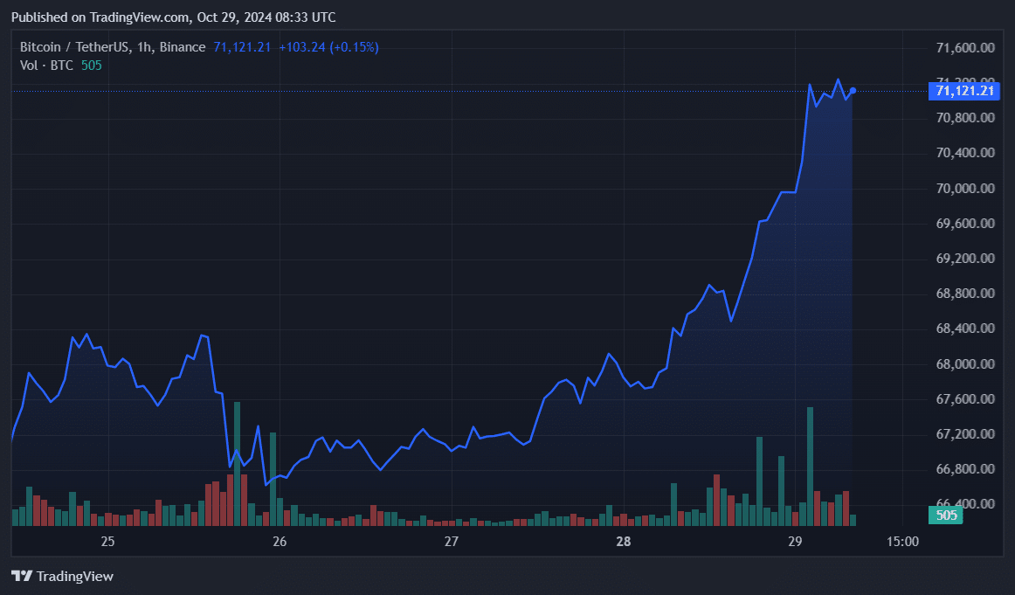This screenshot has width=1015, height=595.
Task: Click the 25 date label on time axis
Action: click(107, 542)
